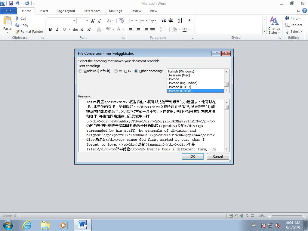This screenshot has height=231, width=308.
Task: Select Unicode (Big-Endian) encoding
Action: (195, 83)
